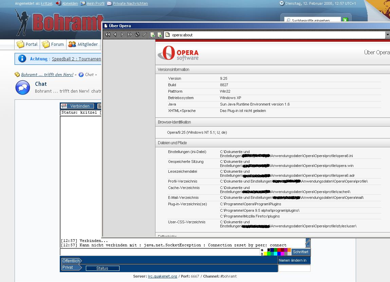Viewport: 390px width, 282px height.
Task: Reload the opera:about page
Action: click(x=137, y=35)
